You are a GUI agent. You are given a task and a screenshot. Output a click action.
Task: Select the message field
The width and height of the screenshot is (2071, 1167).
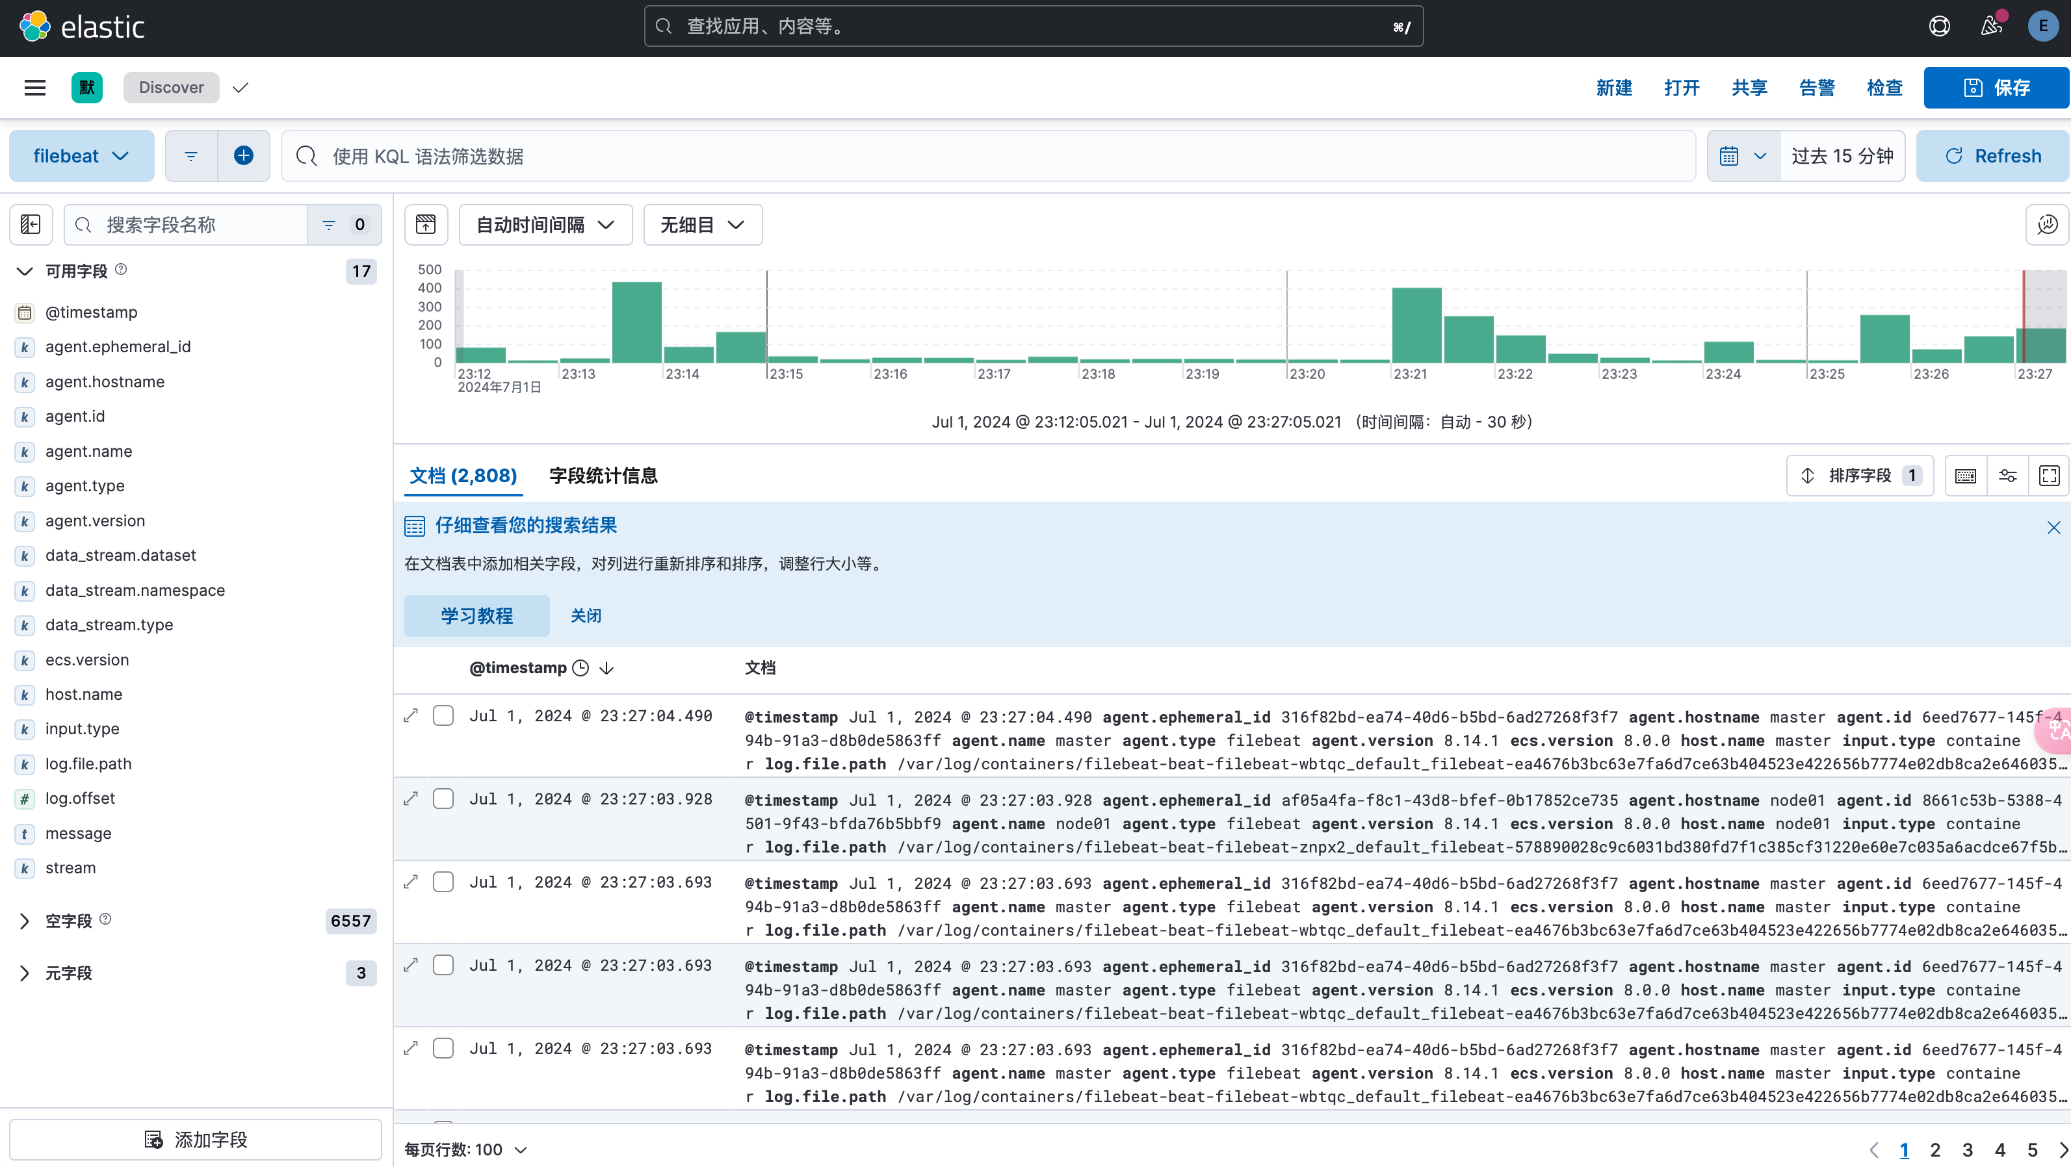[79, 834]
